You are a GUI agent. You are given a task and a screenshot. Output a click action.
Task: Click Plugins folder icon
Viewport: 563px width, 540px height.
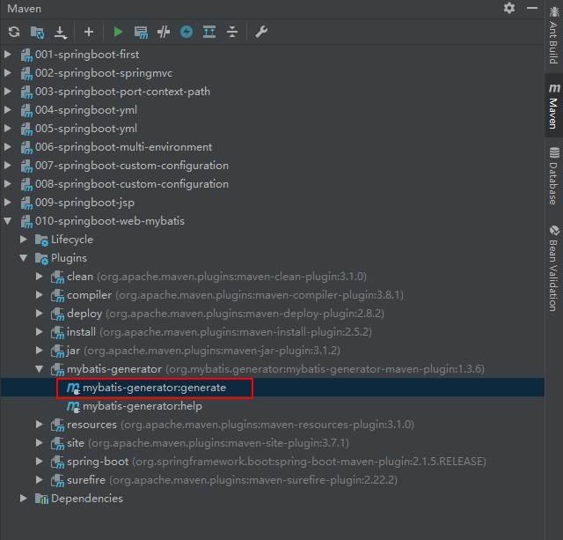41,258
